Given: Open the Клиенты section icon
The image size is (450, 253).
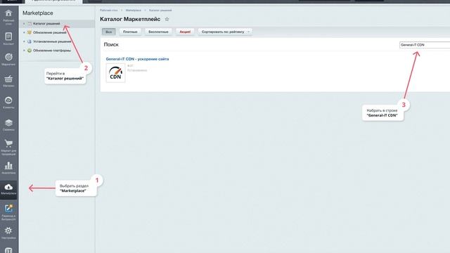Looking at the screenshot, I should click(x=8, y=100).
